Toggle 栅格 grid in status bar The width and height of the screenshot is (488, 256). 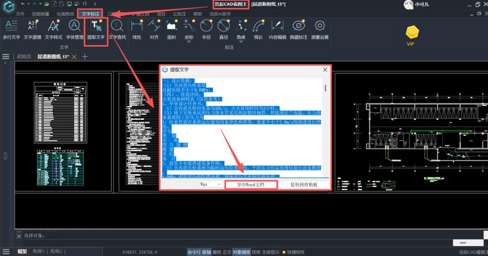click(x=217, y=252)
